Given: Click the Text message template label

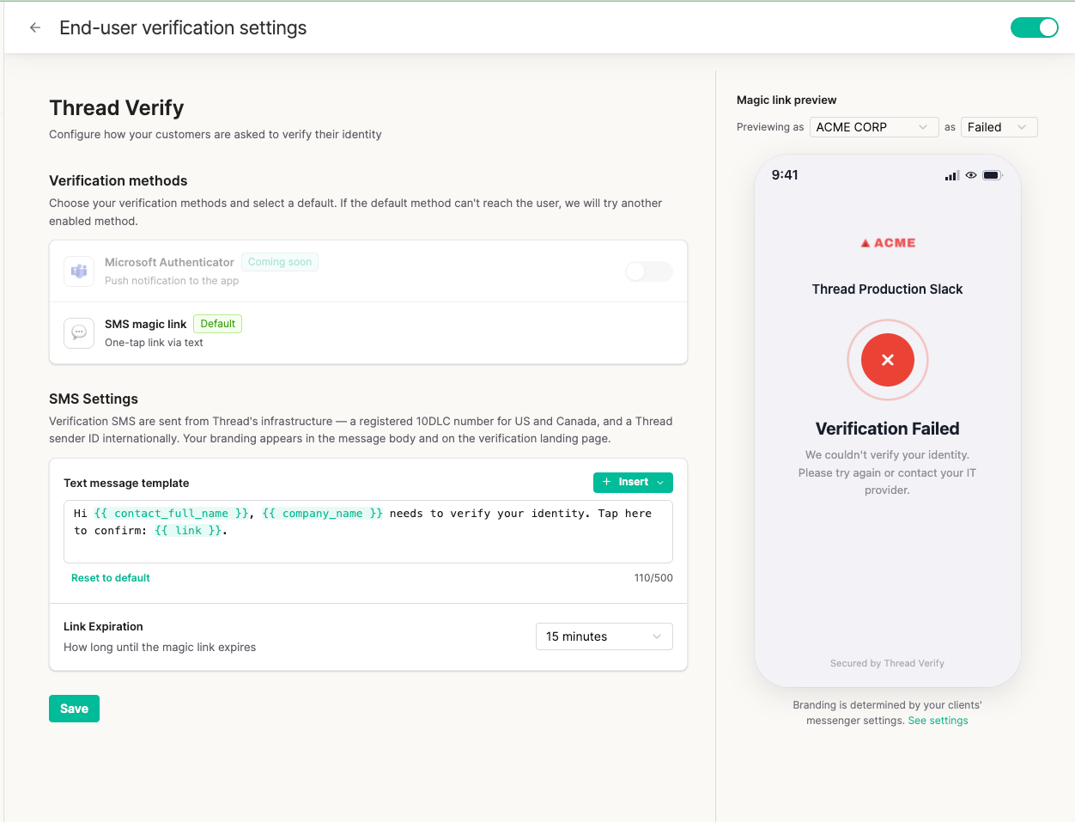Looking at the screenshot, I should [126, 483].
